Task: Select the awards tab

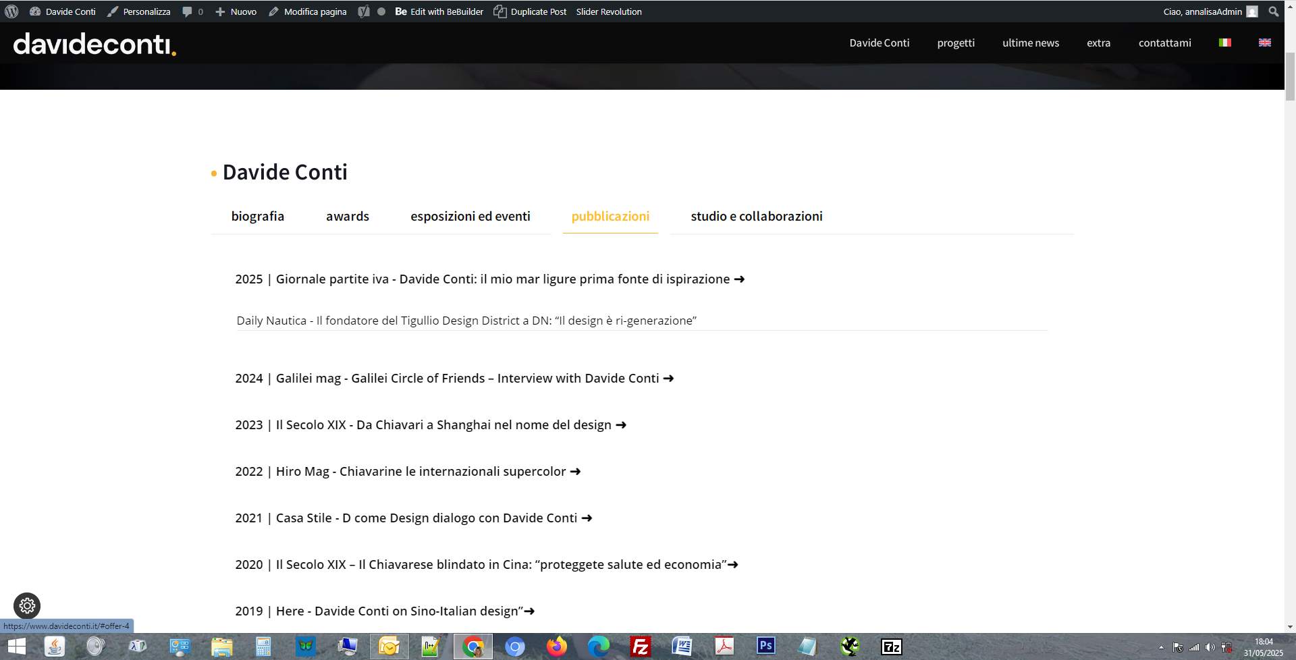Action: 347,217
